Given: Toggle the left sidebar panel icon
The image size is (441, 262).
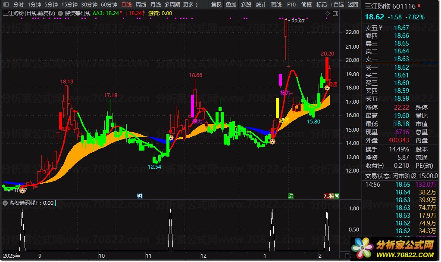Looking at the screenshot, I should (x=6, y=4).
